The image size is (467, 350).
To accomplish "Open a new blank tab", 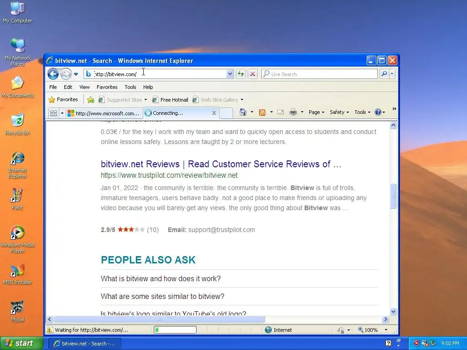I will tap(226, 113).
